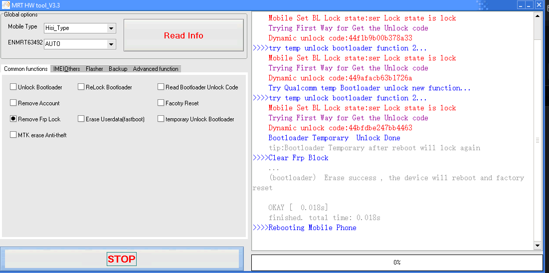
Task: Click 'Dynamic unlock code:44f1b9b00b378a33' log text
Action: [x=341, y=38]
